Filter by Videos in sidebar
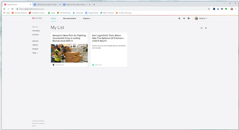 coord(35,45)
